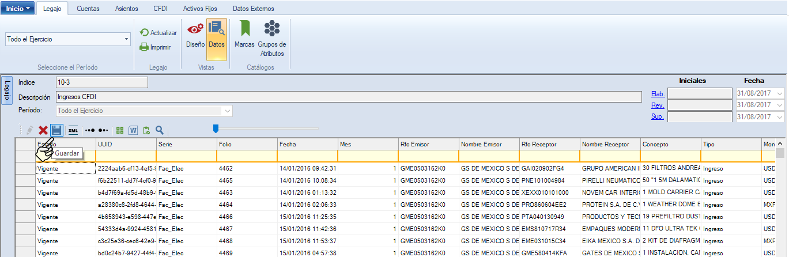
Task: Click the red X delete icon
Action: [x=43, y=130]
